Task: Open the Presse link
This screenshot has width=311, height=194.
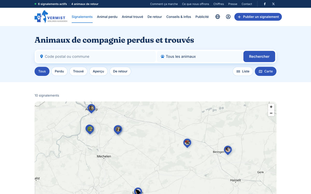Action: 233,4
